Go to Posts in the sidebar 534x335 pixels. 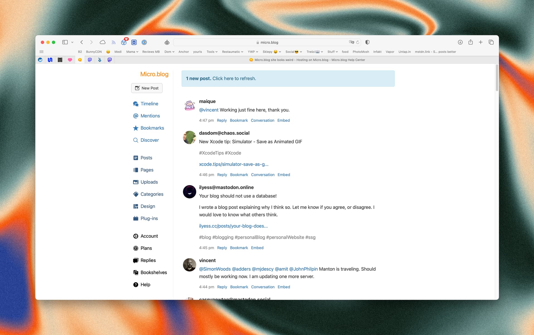point(143,158)
